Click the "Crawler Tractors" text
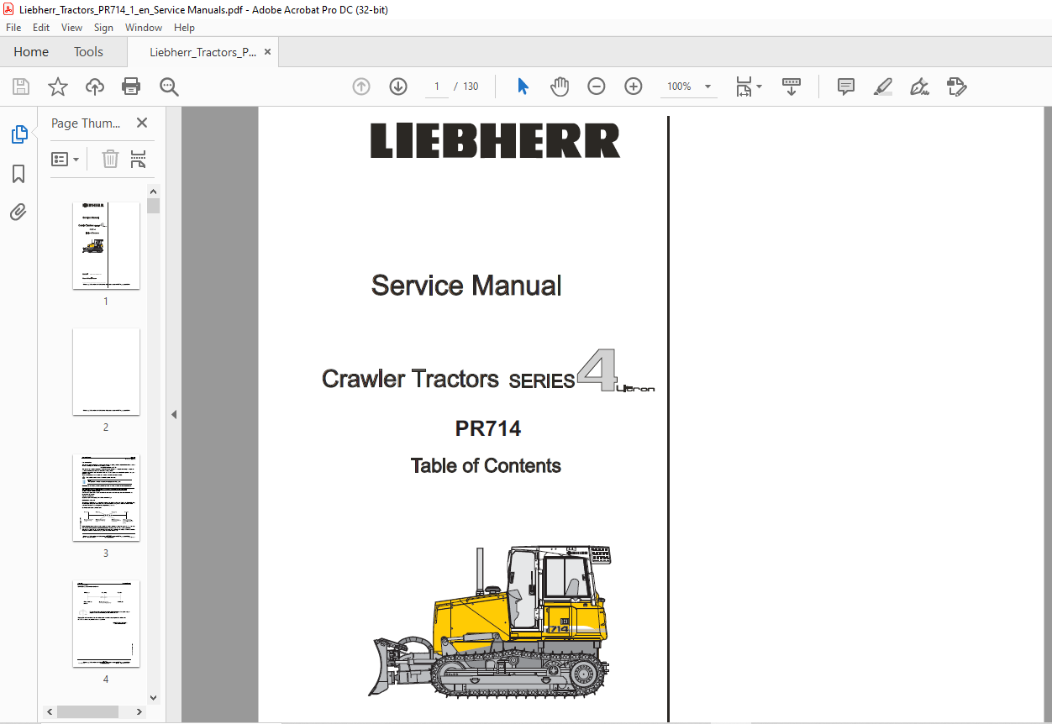This screenshot has height=724, width=1052. point(410,379)
